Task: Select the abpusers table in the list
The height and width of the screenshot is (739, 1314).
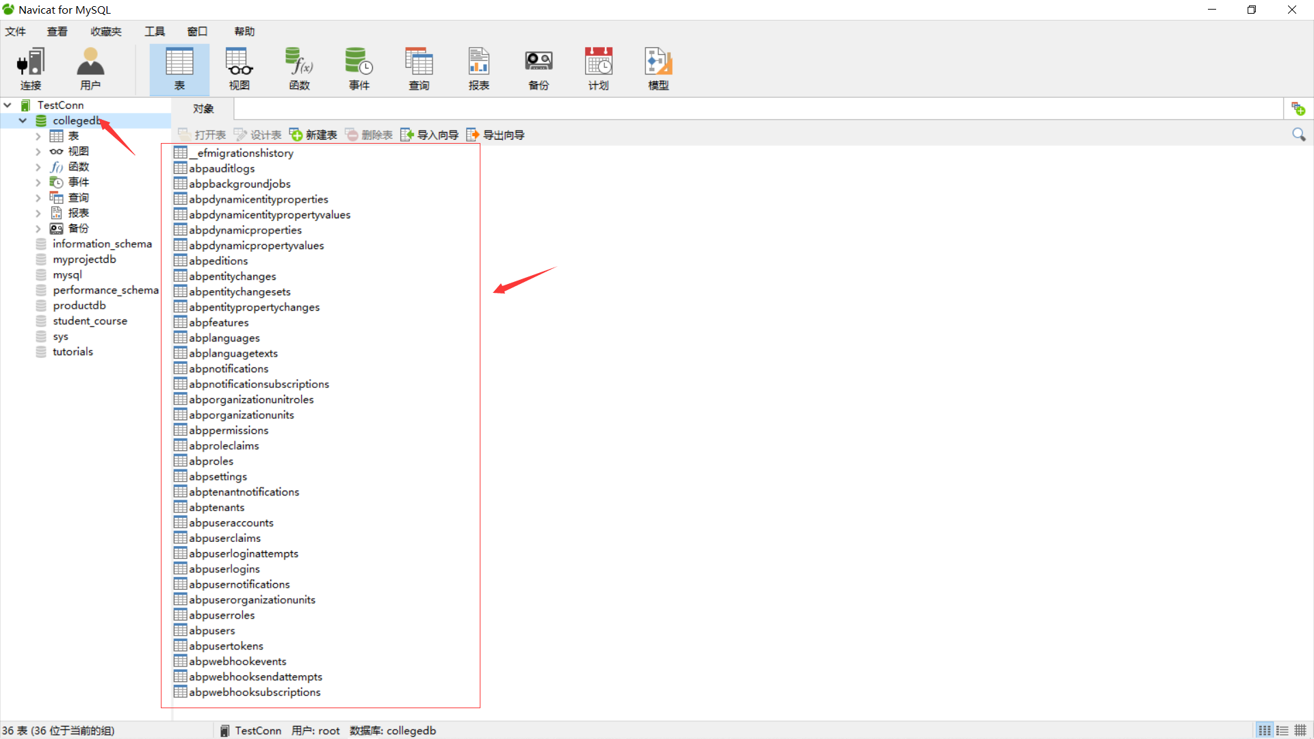Action: [212, 630]
